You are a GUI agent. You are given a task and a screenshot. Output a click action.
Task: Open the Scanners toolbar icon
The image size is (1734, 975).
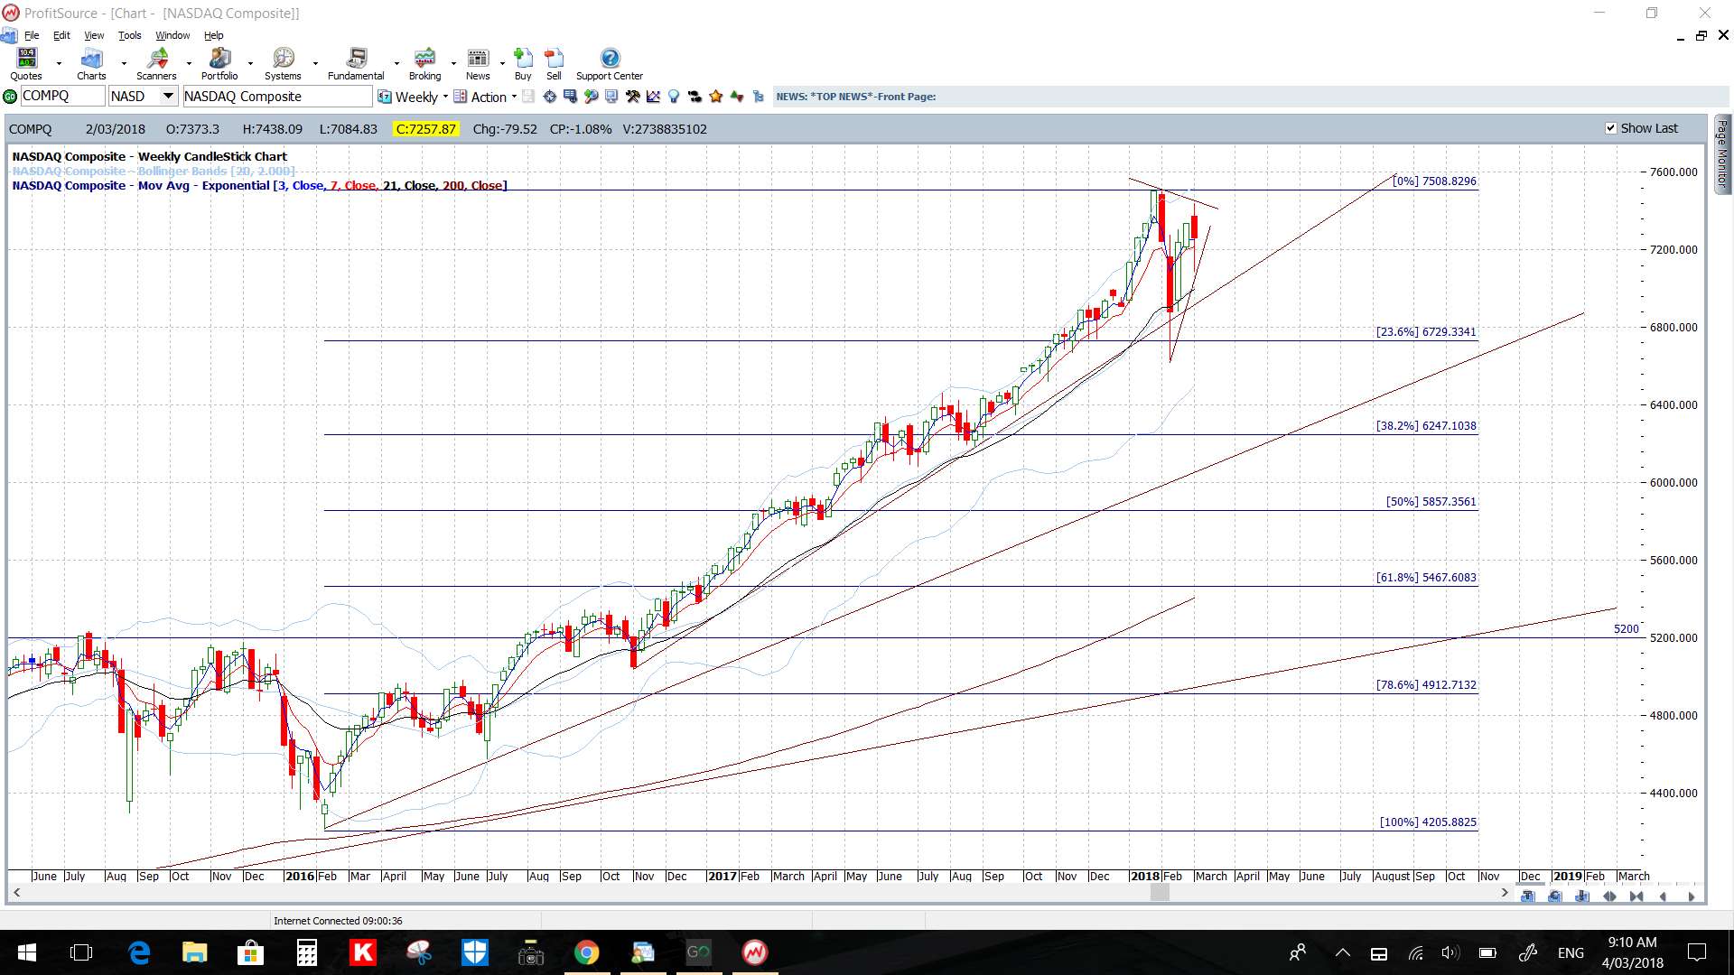pyautogui.click(x=156, y=64)
